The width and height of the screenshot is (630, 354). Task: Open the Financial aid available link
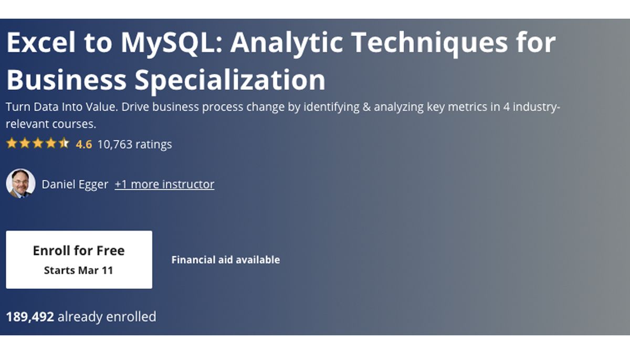(x=226, y=259)
